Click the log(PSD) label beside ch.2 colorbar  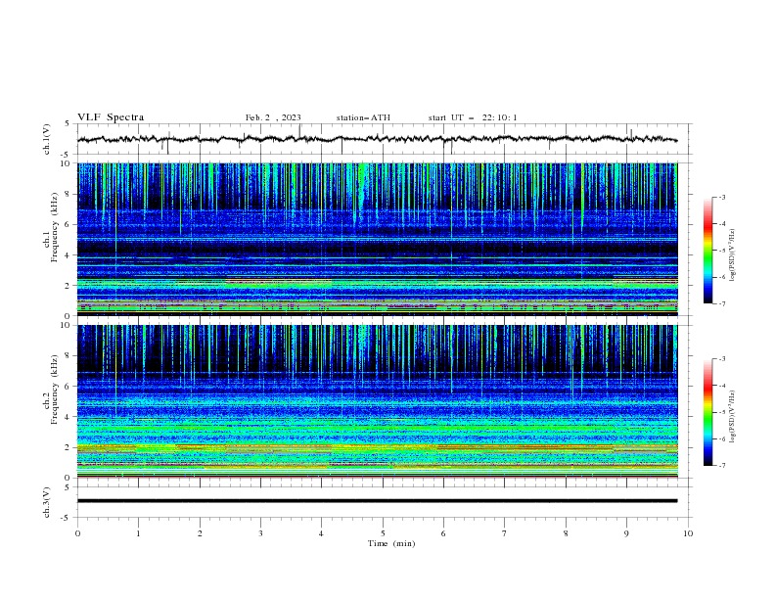tap(733, 417)
